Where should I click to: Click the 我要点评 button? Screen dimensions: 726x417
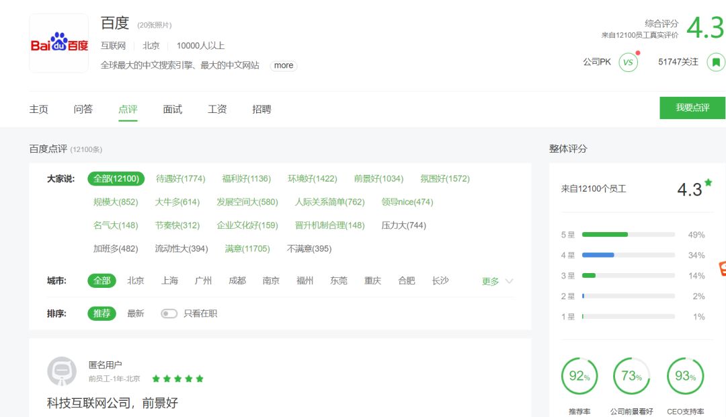pyautogui.click(x=692, y=108)
